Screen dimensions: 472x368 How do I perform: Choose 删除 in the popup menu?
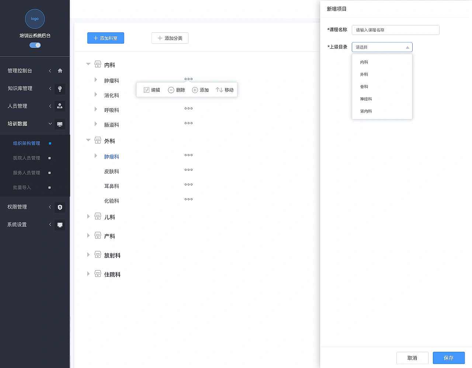[x=176, y=90]
